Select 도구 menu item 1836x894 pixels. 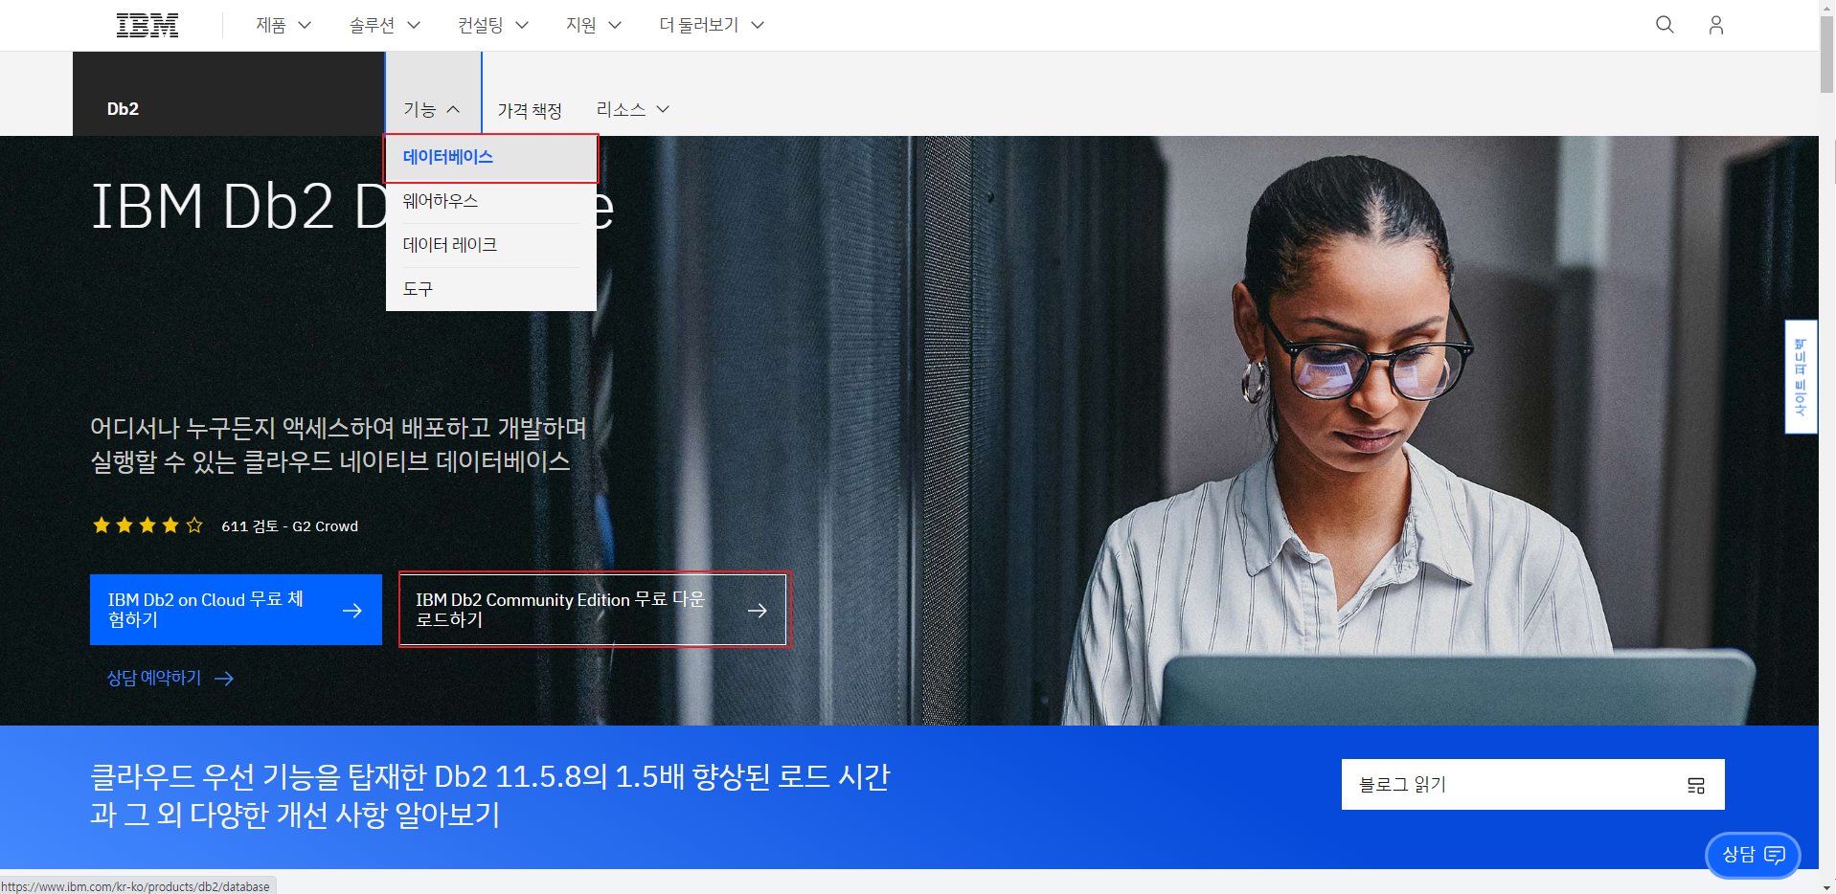(x=491, y=289)
